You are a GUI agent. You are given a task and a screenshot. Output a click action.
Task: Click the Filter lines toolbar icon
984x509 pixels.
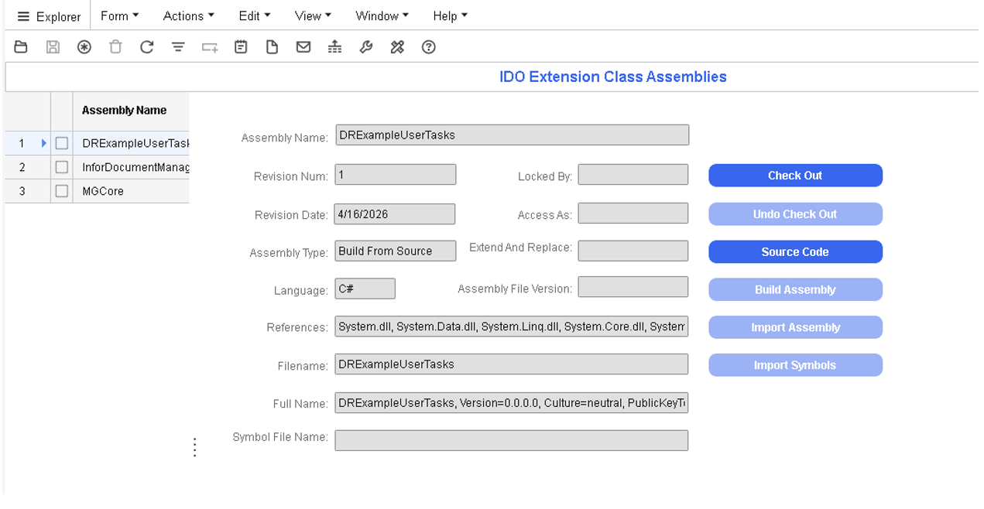pyautogui.click(x=178, y=47)
